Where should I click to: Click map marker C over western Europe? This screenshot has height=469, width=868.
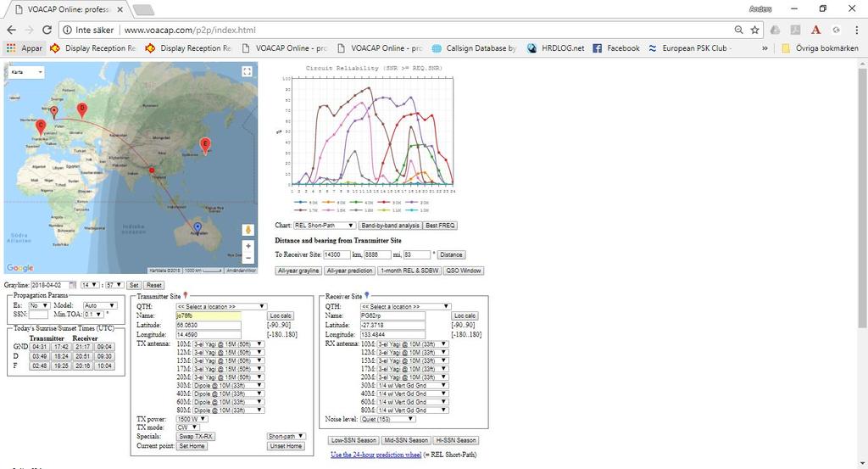[41, 127]
